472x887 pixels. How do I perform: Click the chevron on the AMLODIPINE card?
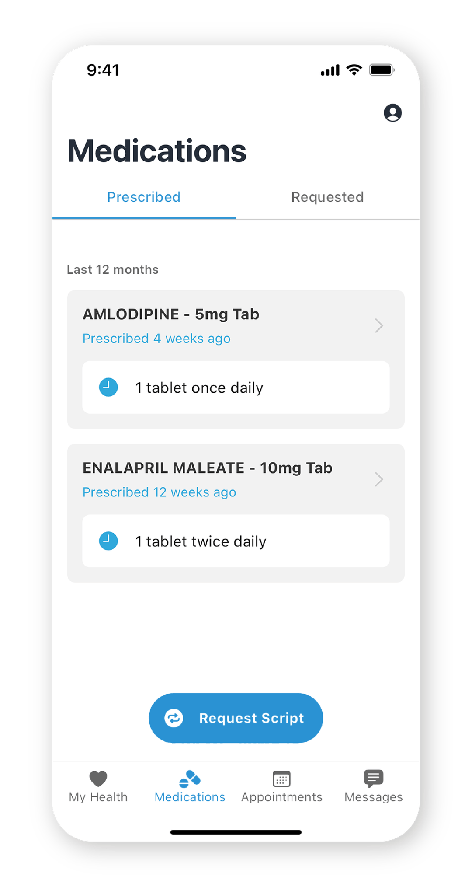[379, 326]
